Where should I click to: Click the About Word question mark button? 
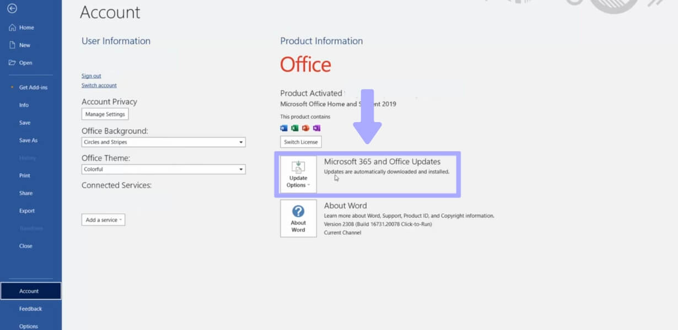[298, 218]
